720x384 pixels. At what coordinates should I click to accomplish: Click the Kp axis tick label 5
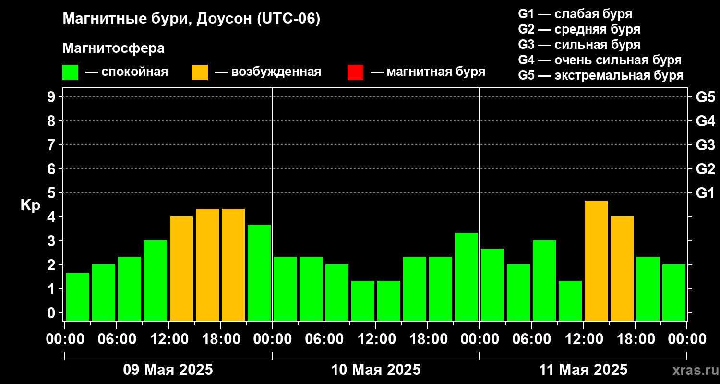coord(52,193)
